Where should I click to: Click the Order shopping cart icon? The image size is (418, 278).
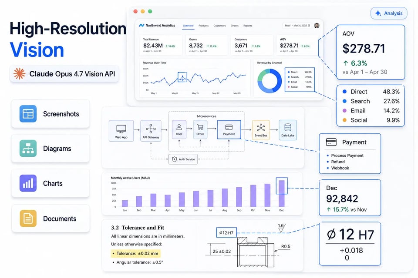(x=200, y=127)
